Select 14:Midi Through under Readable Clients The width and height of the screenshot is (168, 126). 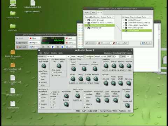(97, 20)
